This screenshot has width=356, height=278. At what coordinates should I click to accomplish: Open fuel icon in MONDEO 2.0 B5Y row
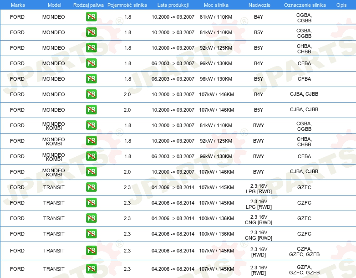point(91,109)
